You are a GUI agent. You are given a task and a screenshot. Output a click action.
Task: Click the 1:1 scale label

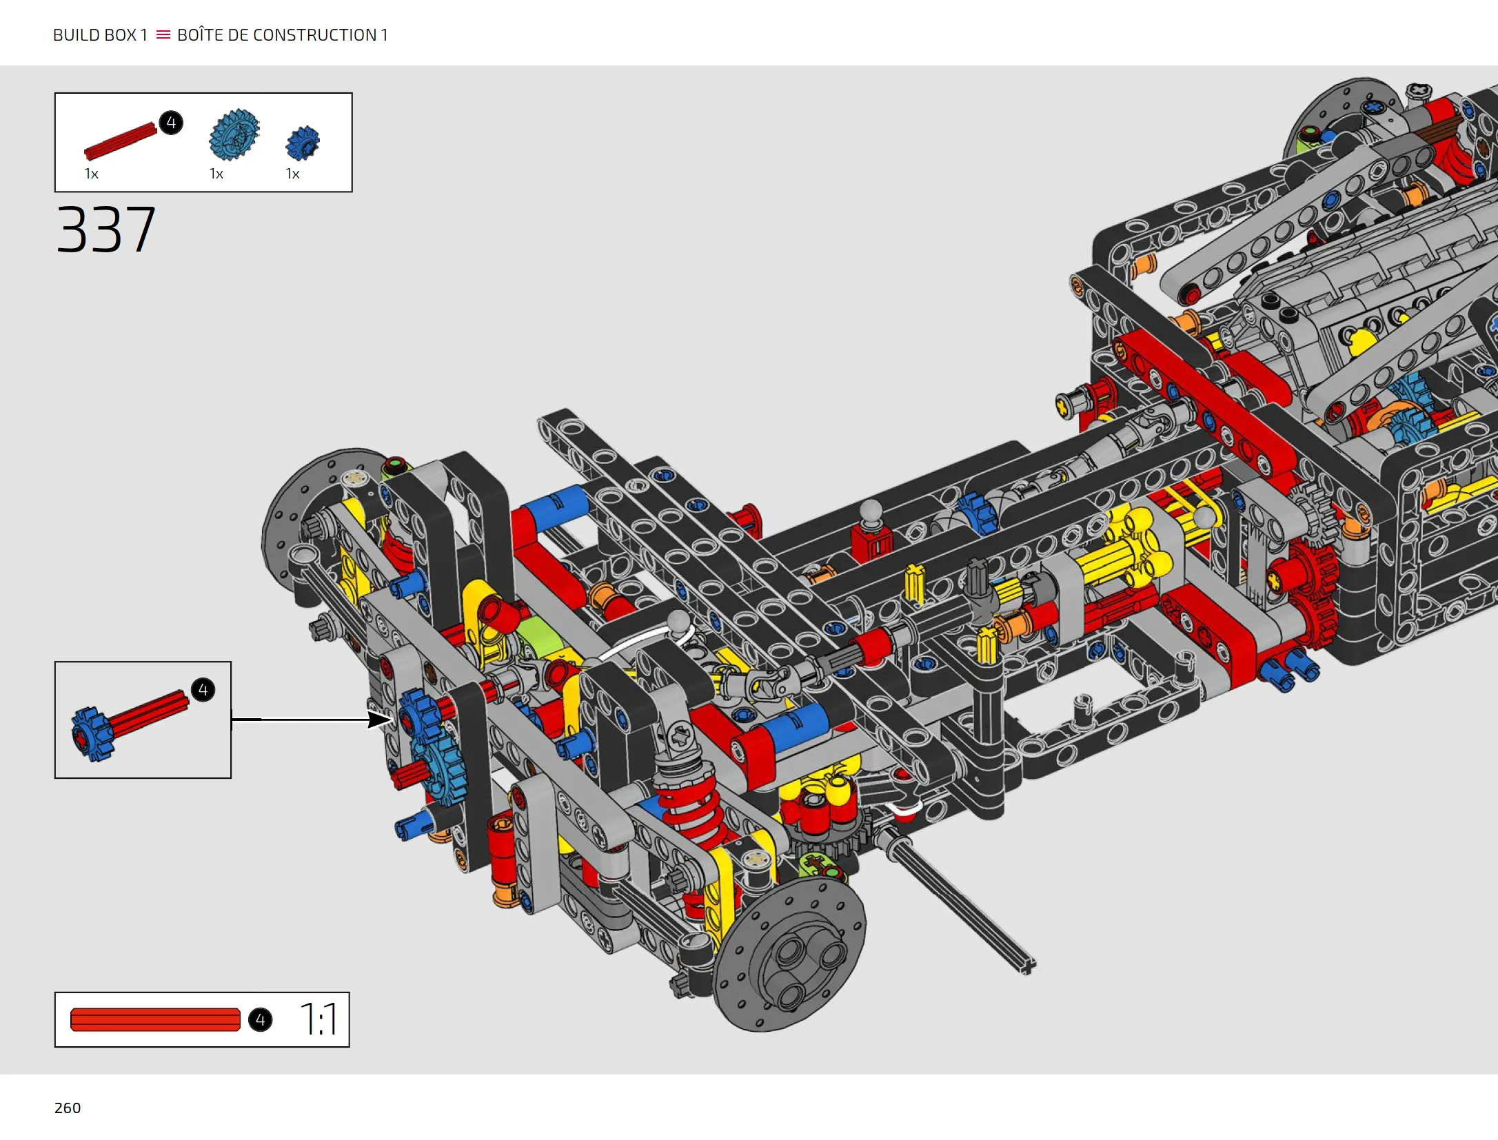click(x=319, y=1019)
